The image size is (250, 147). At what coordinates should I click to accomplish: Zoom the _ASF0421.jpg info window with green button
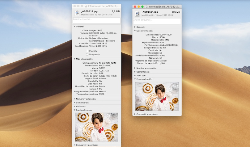click(142, 7)
